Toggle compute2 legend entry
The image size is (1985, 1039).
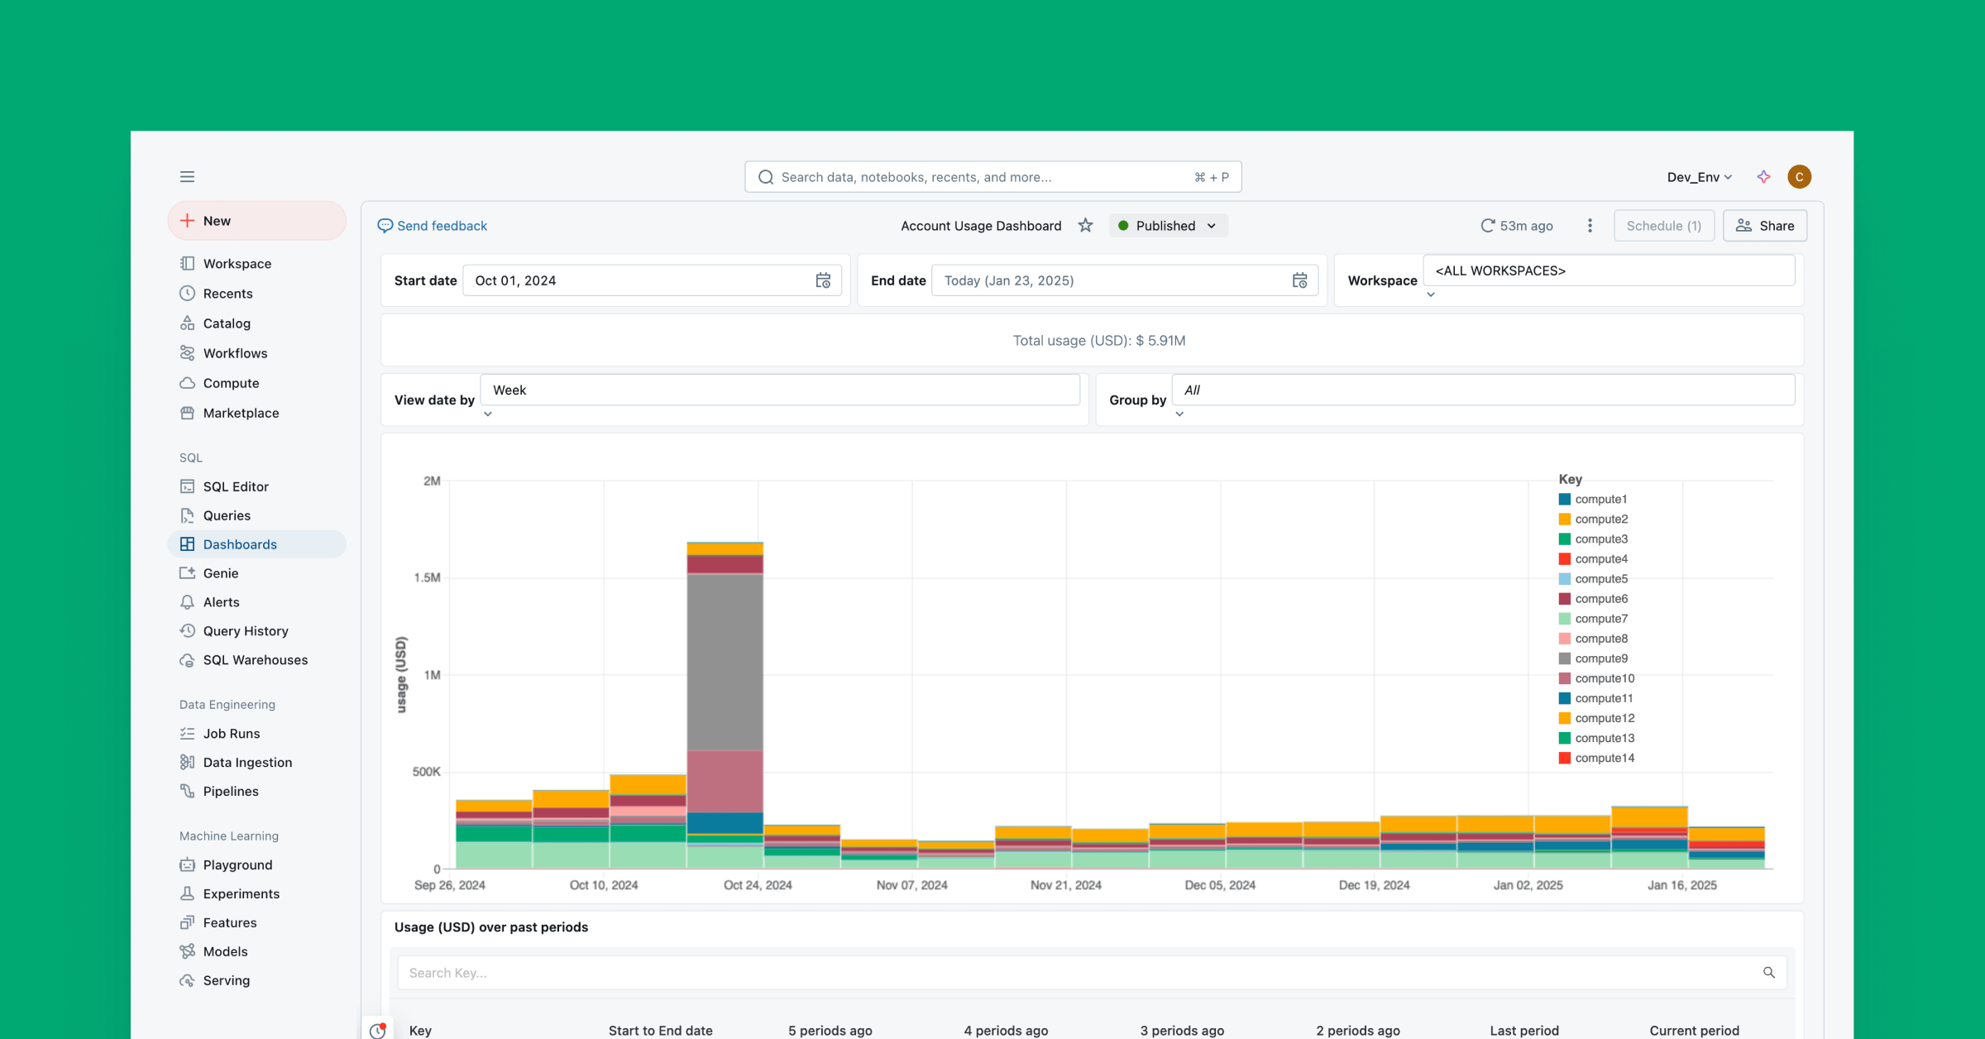[1600, 519]
